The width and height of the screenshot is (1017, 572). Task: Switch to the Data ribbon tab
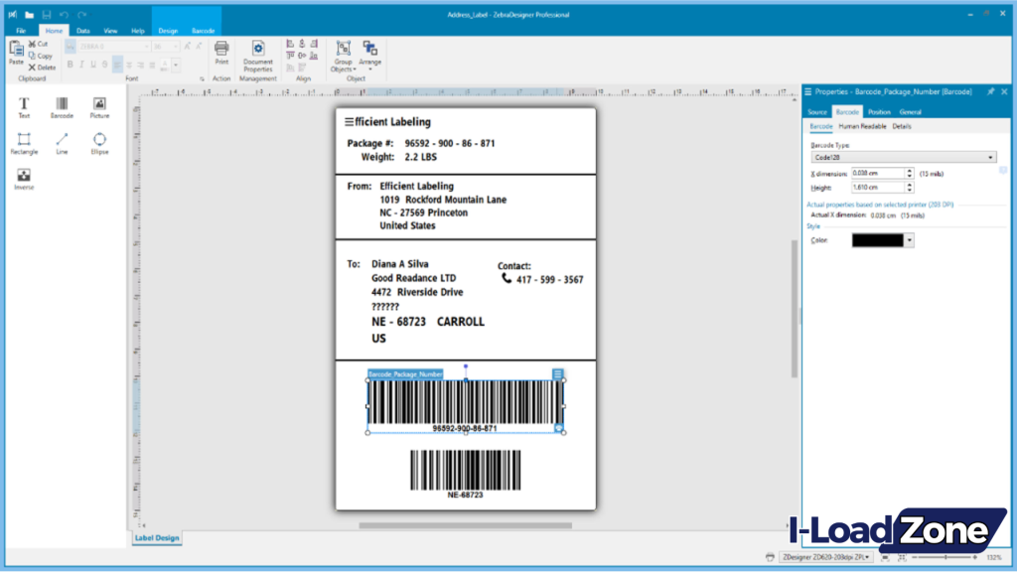(83, 31)
